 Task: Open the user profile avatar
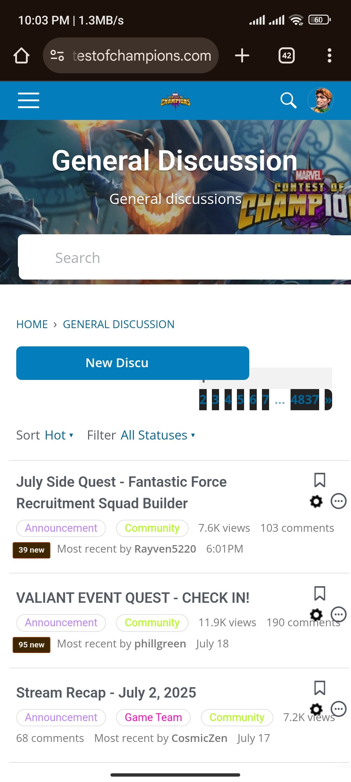coord(321,100)
